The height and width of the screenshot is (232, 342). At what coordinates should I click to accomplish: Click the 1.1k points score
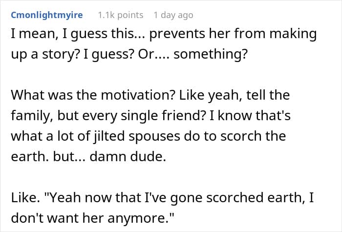click(120, 15)
